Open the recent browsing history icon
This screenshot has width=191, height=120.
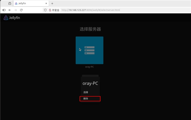[x=10, y=4]
